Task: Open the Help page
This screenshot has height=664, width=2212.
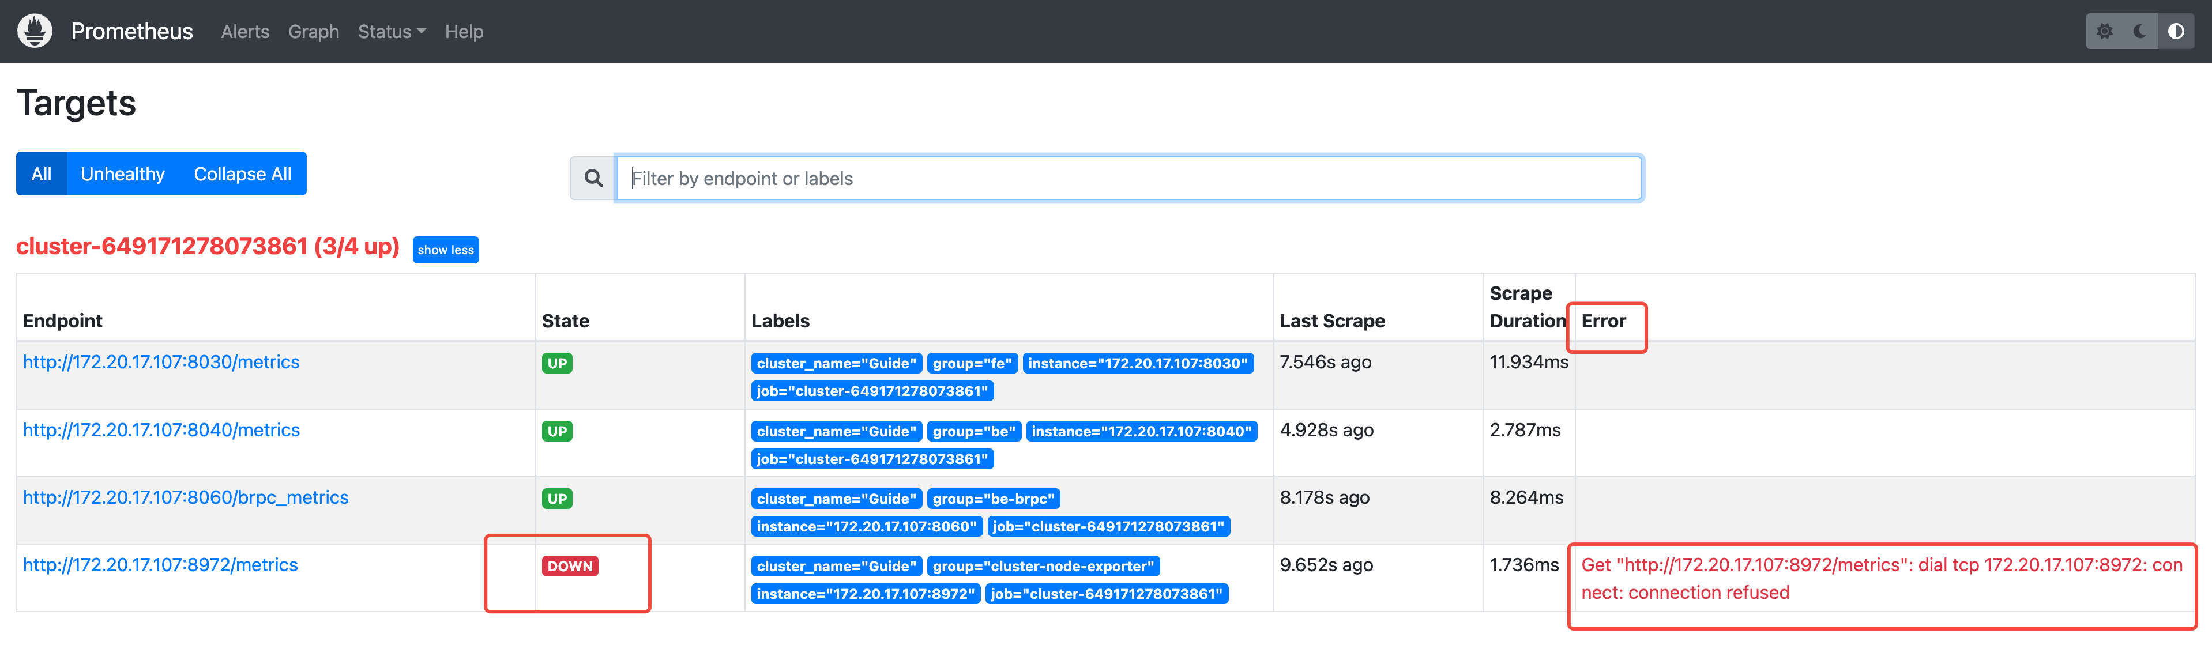Action: coord(464,32)
